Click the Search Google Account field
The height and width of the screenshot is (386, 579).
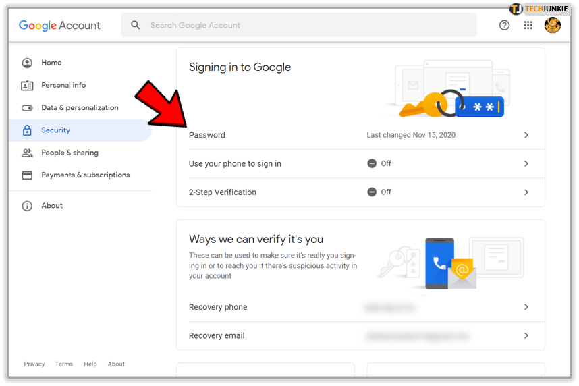[304, 26]
